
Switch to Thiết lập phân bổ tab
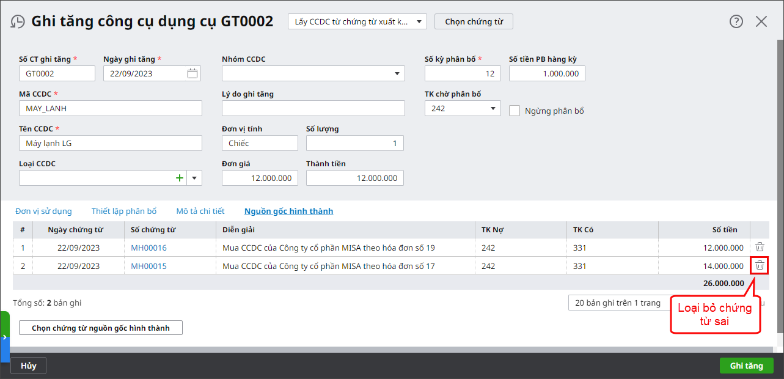coord(124,211)
